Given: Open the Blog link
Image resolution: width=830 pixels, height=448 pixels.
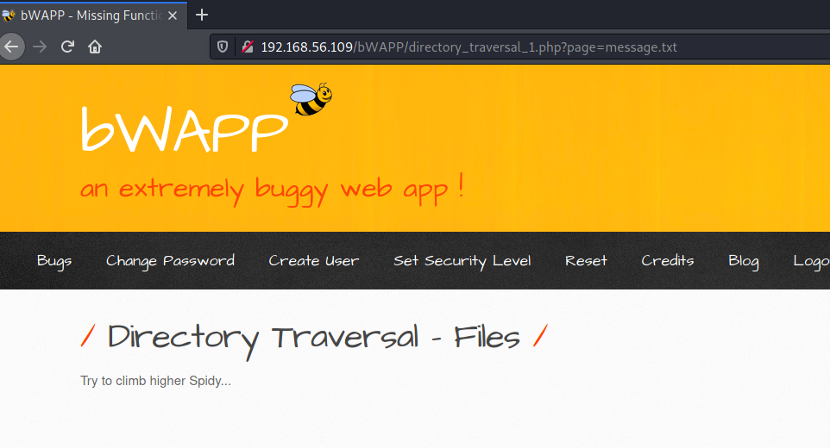Looking at the screenshot, I should click(743, 261).
